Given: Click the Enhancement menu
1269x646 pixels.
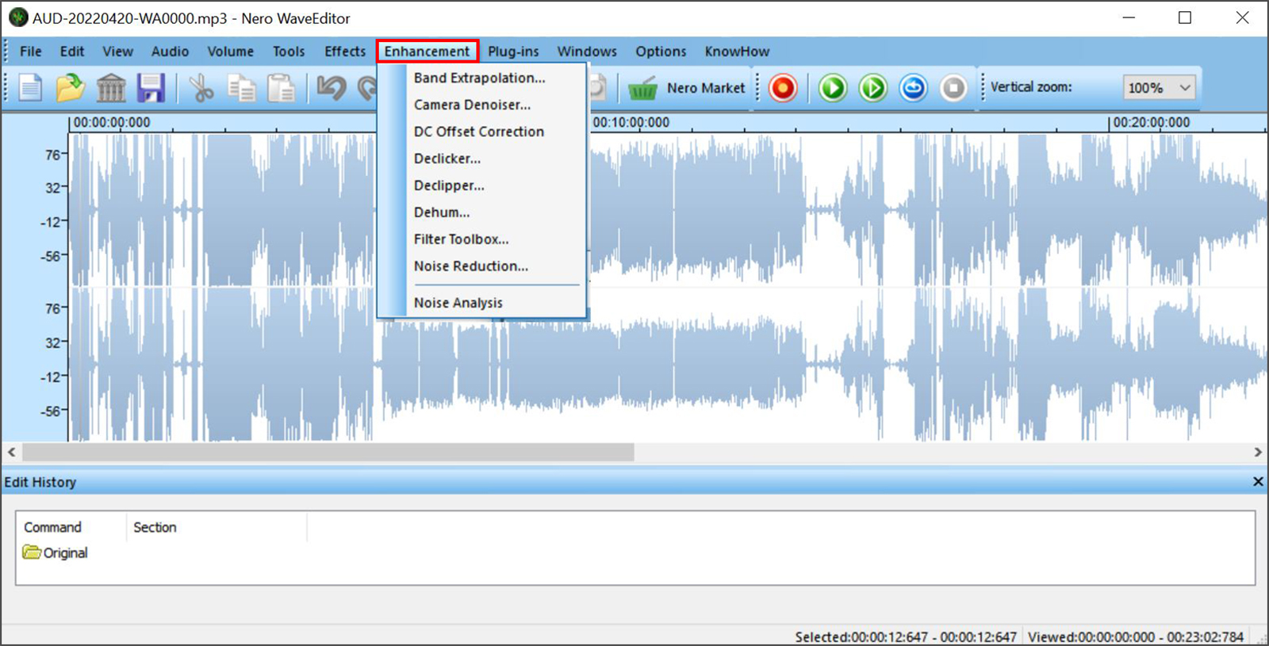Looking at the screenshot, I should (x=427, y=52).
